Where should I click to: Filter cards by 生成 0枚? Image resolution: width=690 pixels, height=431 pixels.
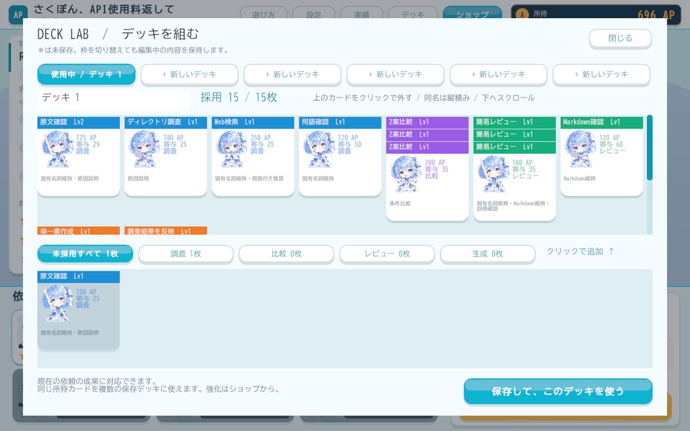tap(488, 254)
